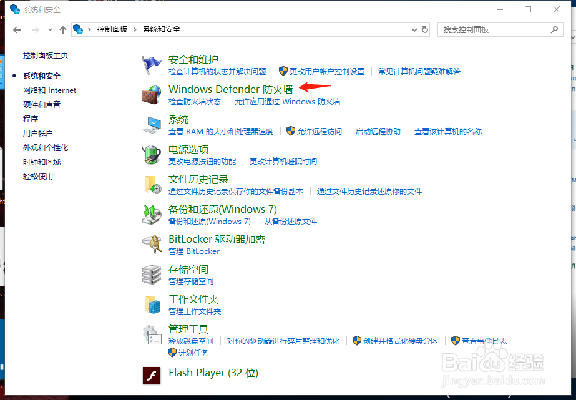Click the Storage Spaces stacked drives icon
The width and height of the screenshot is (576, 400).
pos(152,275)
